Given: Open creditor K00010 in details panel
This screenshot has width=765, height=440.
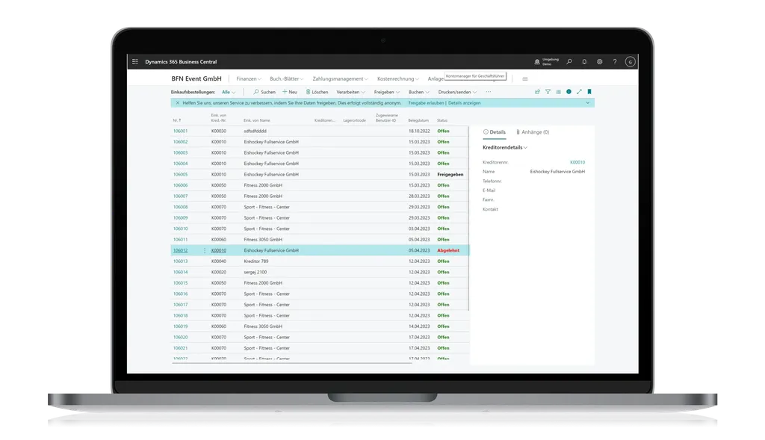Looking at the screenshot, I should click(577, 162).
